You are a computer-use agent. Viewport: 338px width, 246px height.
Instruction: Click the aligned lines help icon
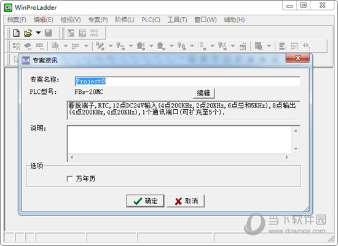283,46
